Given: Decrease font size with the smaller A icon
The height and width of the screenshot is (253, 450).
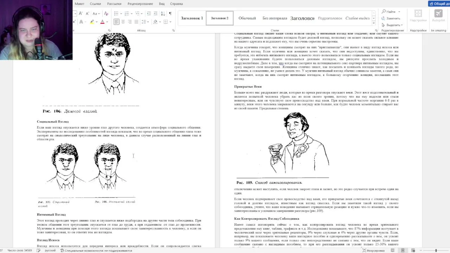Looking at the screenshot, I should tap(87, 13).
